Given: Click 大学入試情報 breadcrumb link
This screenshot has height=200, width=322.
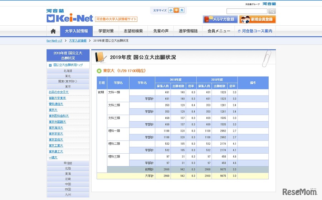Looking at the screenshot, I should tap(78, 41).
